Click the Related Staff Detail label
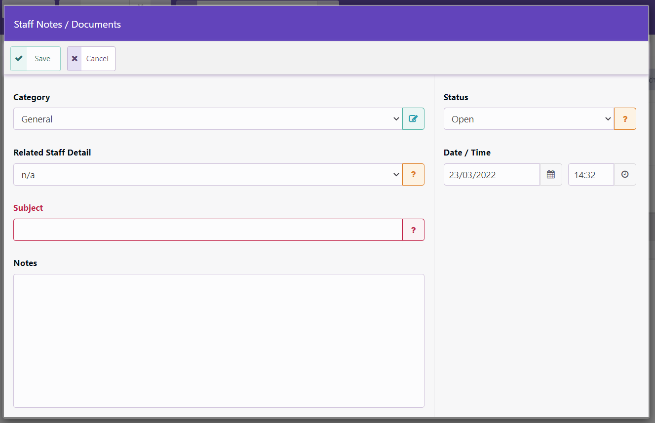 (52, 153)
